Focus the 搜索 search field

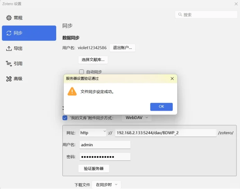coord(206,15)
